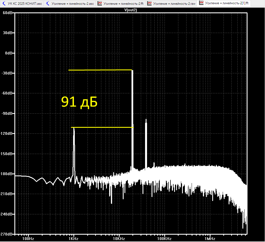Click the waveform icon on the линейность-2.fft tab
265x242 pixels.
click(100, 3)
